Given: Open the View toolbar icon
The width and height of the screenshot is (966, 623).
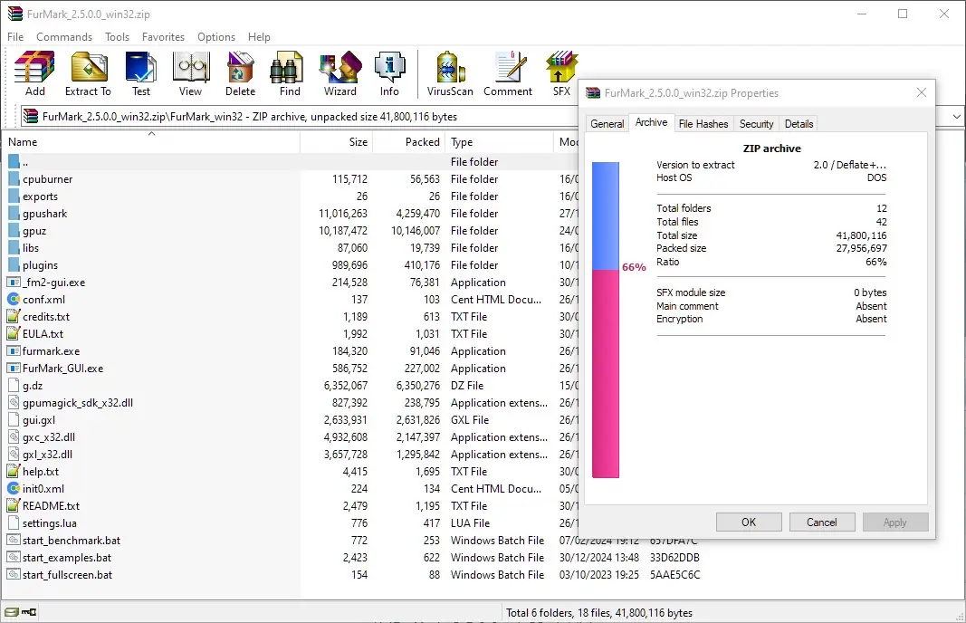Looking at the screenshot, I should [x=191, y=74].
